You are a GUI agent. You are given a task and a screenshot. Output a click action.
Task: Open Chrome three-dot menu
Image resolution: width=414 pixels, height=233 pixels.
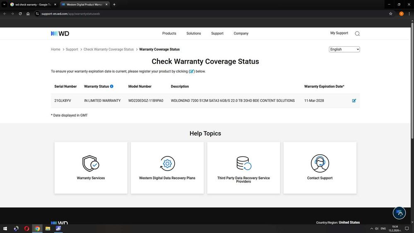(409, 14)
